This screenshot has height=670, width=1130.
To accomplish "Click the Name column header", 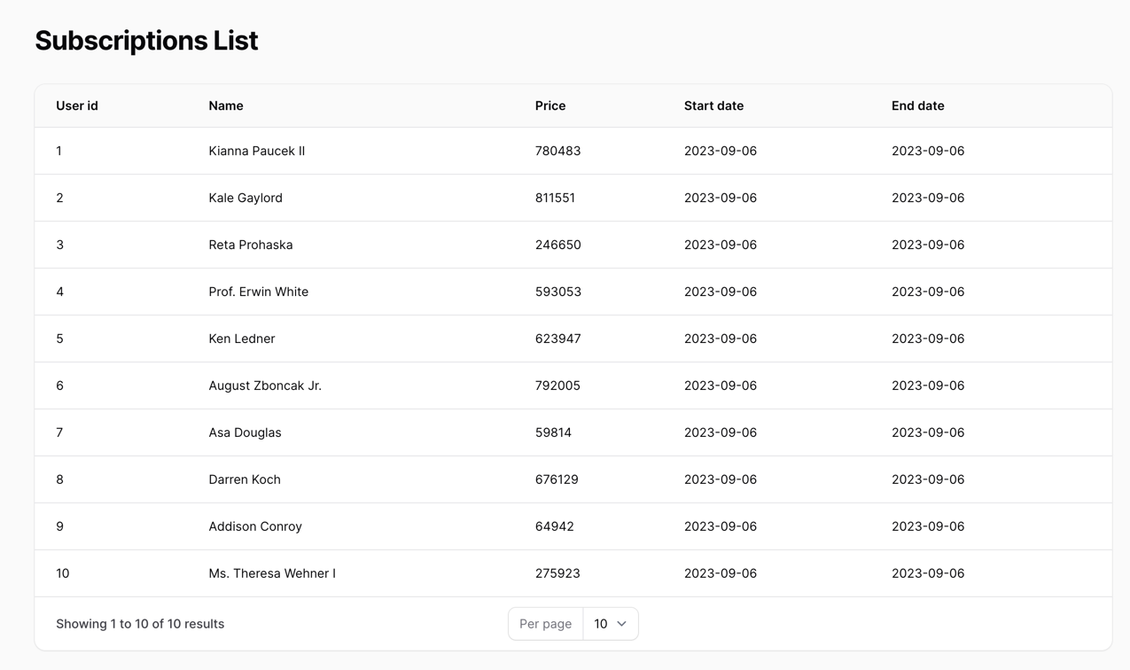I will pyautogui.click(x=226, y=105).
